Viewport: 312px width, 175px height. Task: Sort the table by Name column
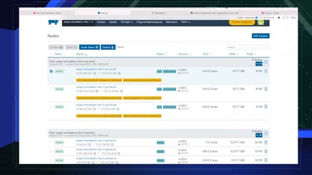(x=81, y=54)
